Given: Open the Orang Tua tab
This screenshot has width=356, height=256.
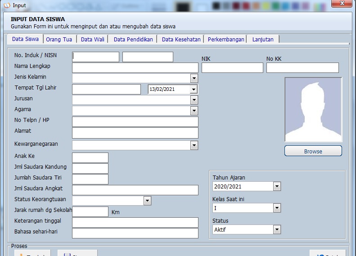Looking at the screenshot, I should [x=59, y=40].
